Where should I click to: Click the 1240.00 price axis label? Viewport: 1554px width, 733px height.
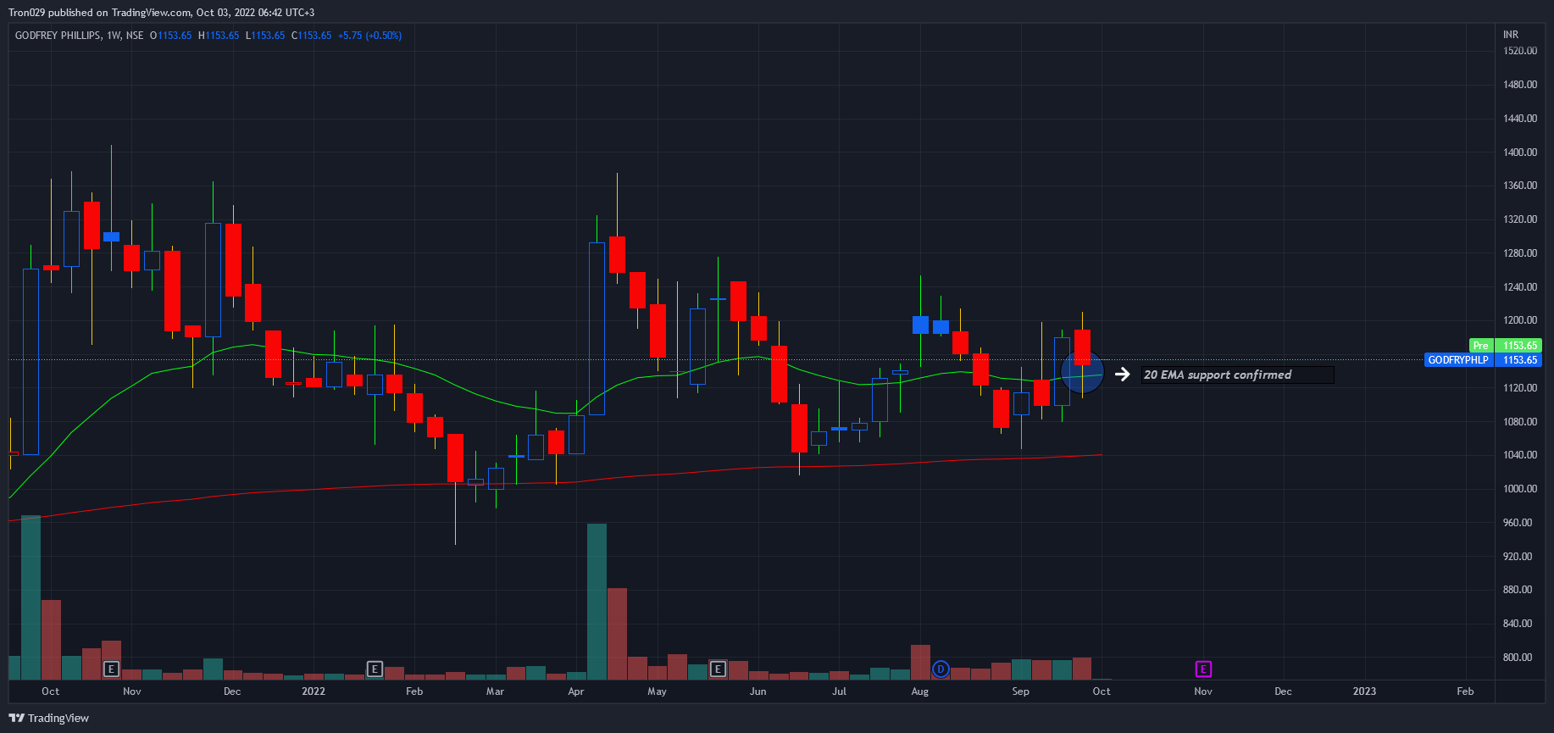point(1520,287)
